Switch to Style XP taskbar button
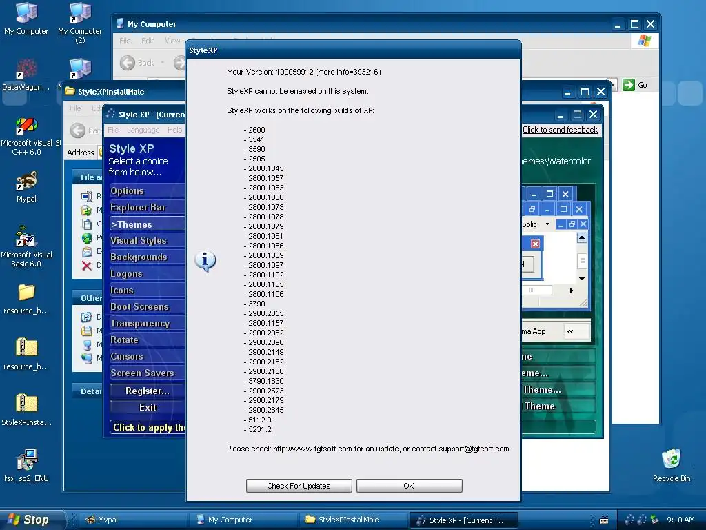This screenshot has height=530, width=706. point(464,520)
